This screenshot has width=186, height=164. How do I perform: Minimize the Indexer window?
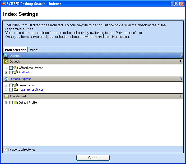(173, 4)
